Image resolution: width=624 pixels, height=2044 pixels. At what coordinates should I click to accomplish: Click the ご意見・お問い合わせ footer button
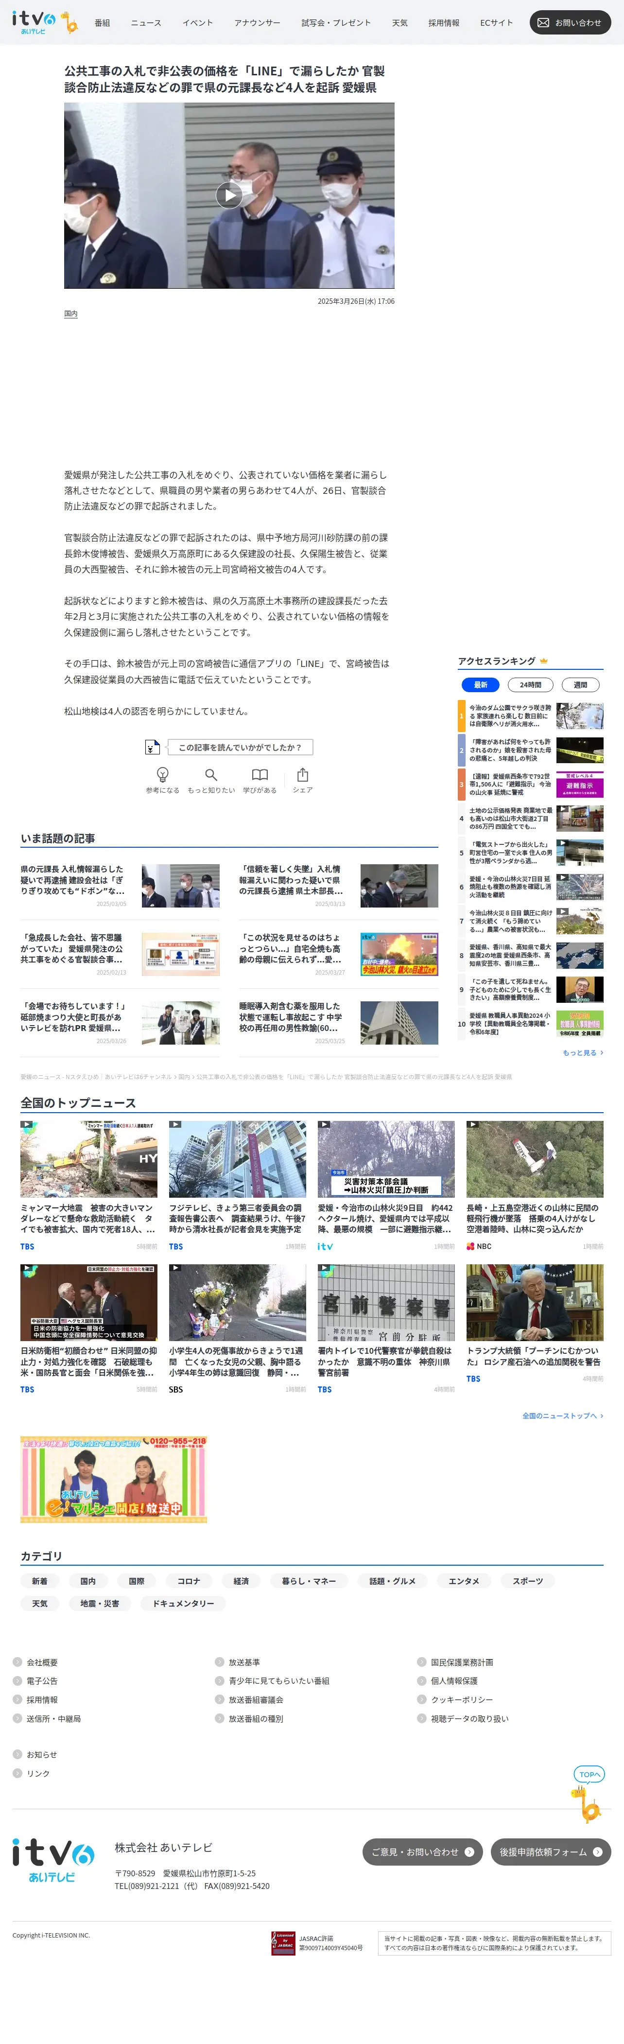423,1852
